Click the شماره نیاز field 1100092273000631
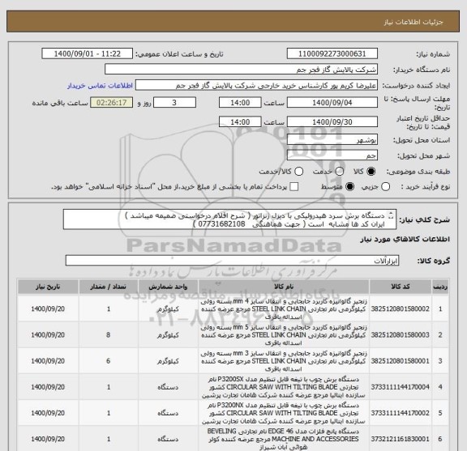This screenshot has width=467, height=451. click(332, 54)
